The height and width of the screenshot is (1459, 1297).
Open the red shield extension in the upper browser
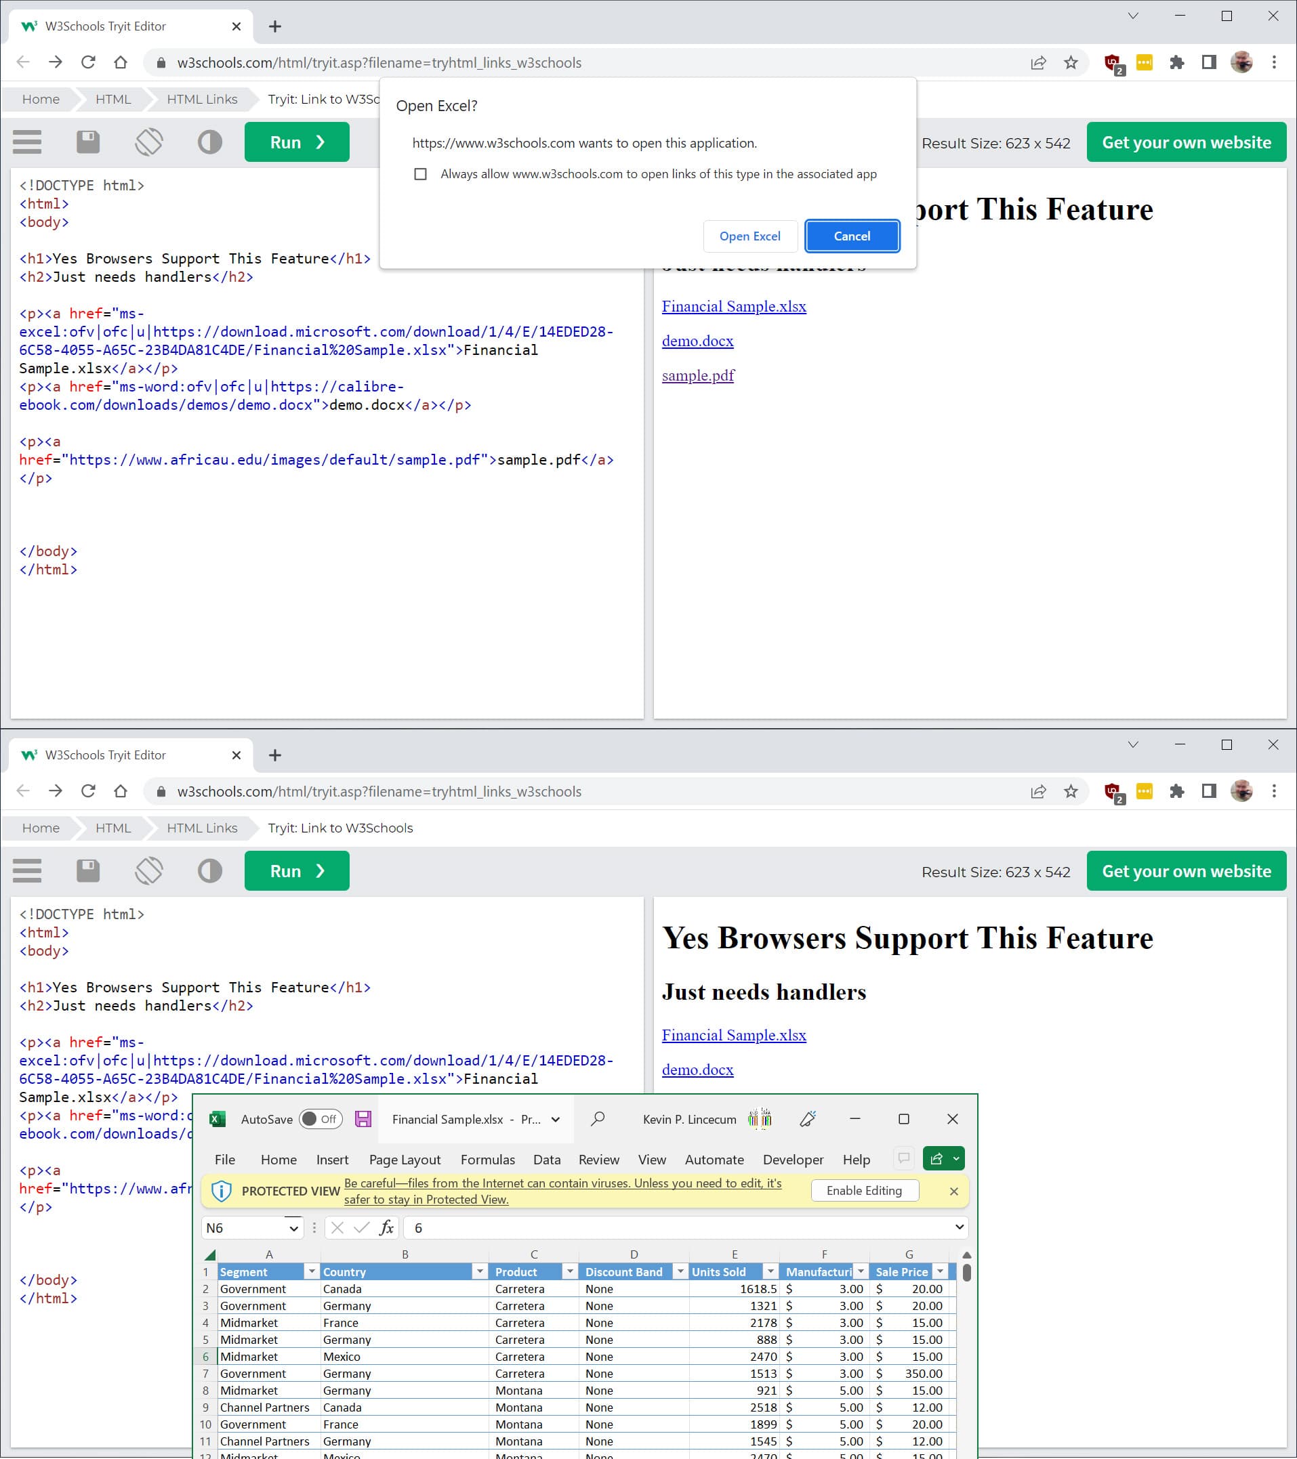[x=1113, y=64]
